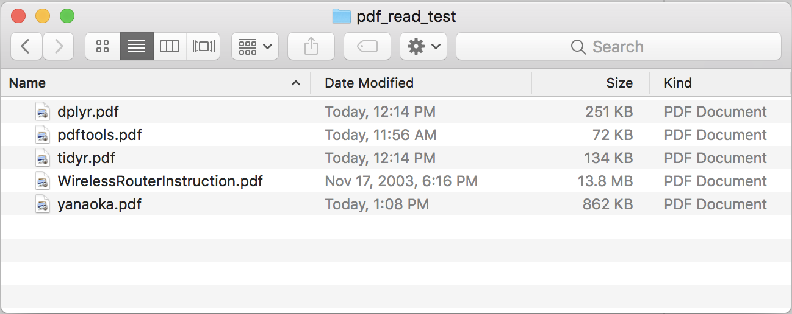Select the dplyr.pdf file icon

[43, 112]
